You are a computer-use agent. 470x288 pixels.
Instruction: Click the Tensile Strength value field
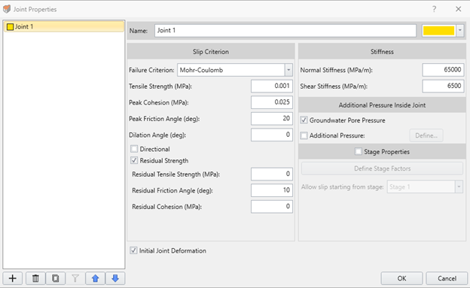point(272,86)
